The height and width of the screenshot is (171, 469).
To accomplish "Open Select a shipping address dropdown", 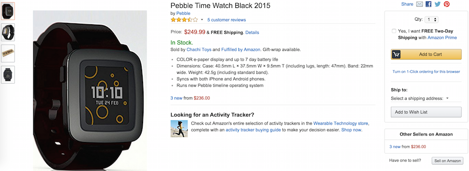I will coord(420,98).
